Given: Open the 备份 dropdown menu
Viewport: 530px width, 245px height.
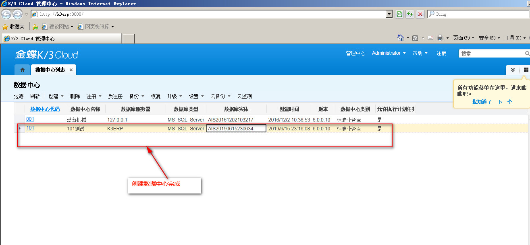Looking at the screenshot, I should click(x=137, y=96).
